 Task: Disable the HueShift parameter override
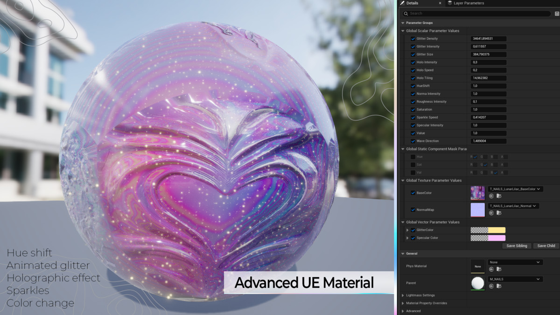point(413,86)
